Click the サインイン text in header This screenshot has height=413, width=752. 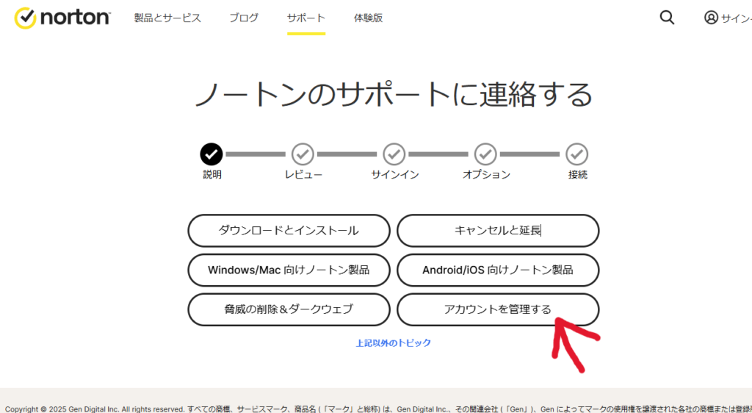tap(736, 18)
